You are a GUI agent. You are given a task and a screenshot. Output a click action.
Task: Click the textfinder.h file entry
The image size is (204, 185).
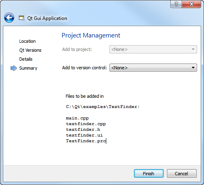point(83,130)
